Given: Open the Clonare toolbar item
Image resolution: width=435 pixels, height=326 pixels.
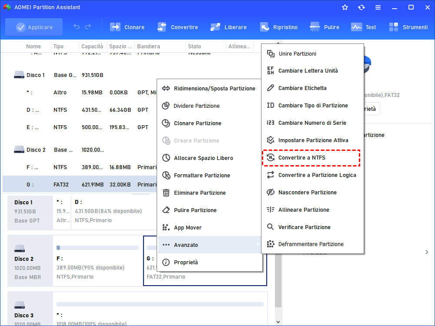Looking at the screenshot, I should (x=127, y=27).
